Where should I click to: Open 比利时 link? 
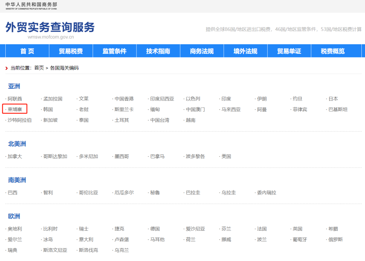[x=51, y=229]
